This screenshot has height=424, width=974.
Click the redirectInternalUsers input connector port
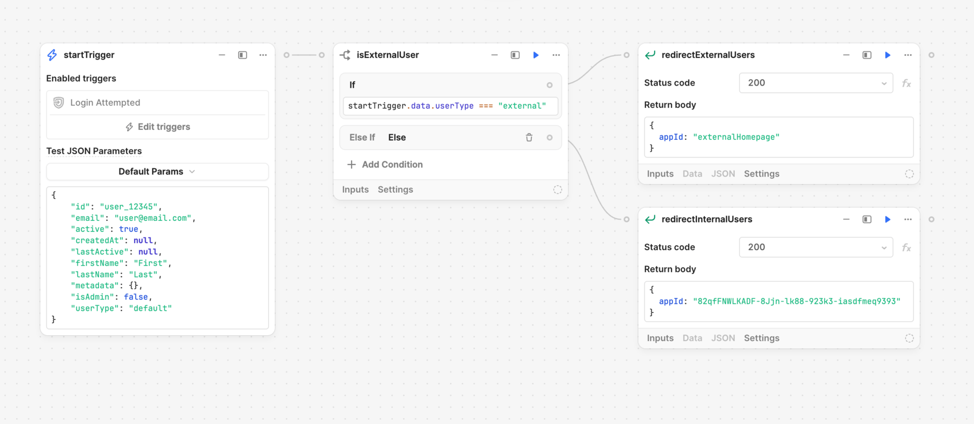point(627,219)
